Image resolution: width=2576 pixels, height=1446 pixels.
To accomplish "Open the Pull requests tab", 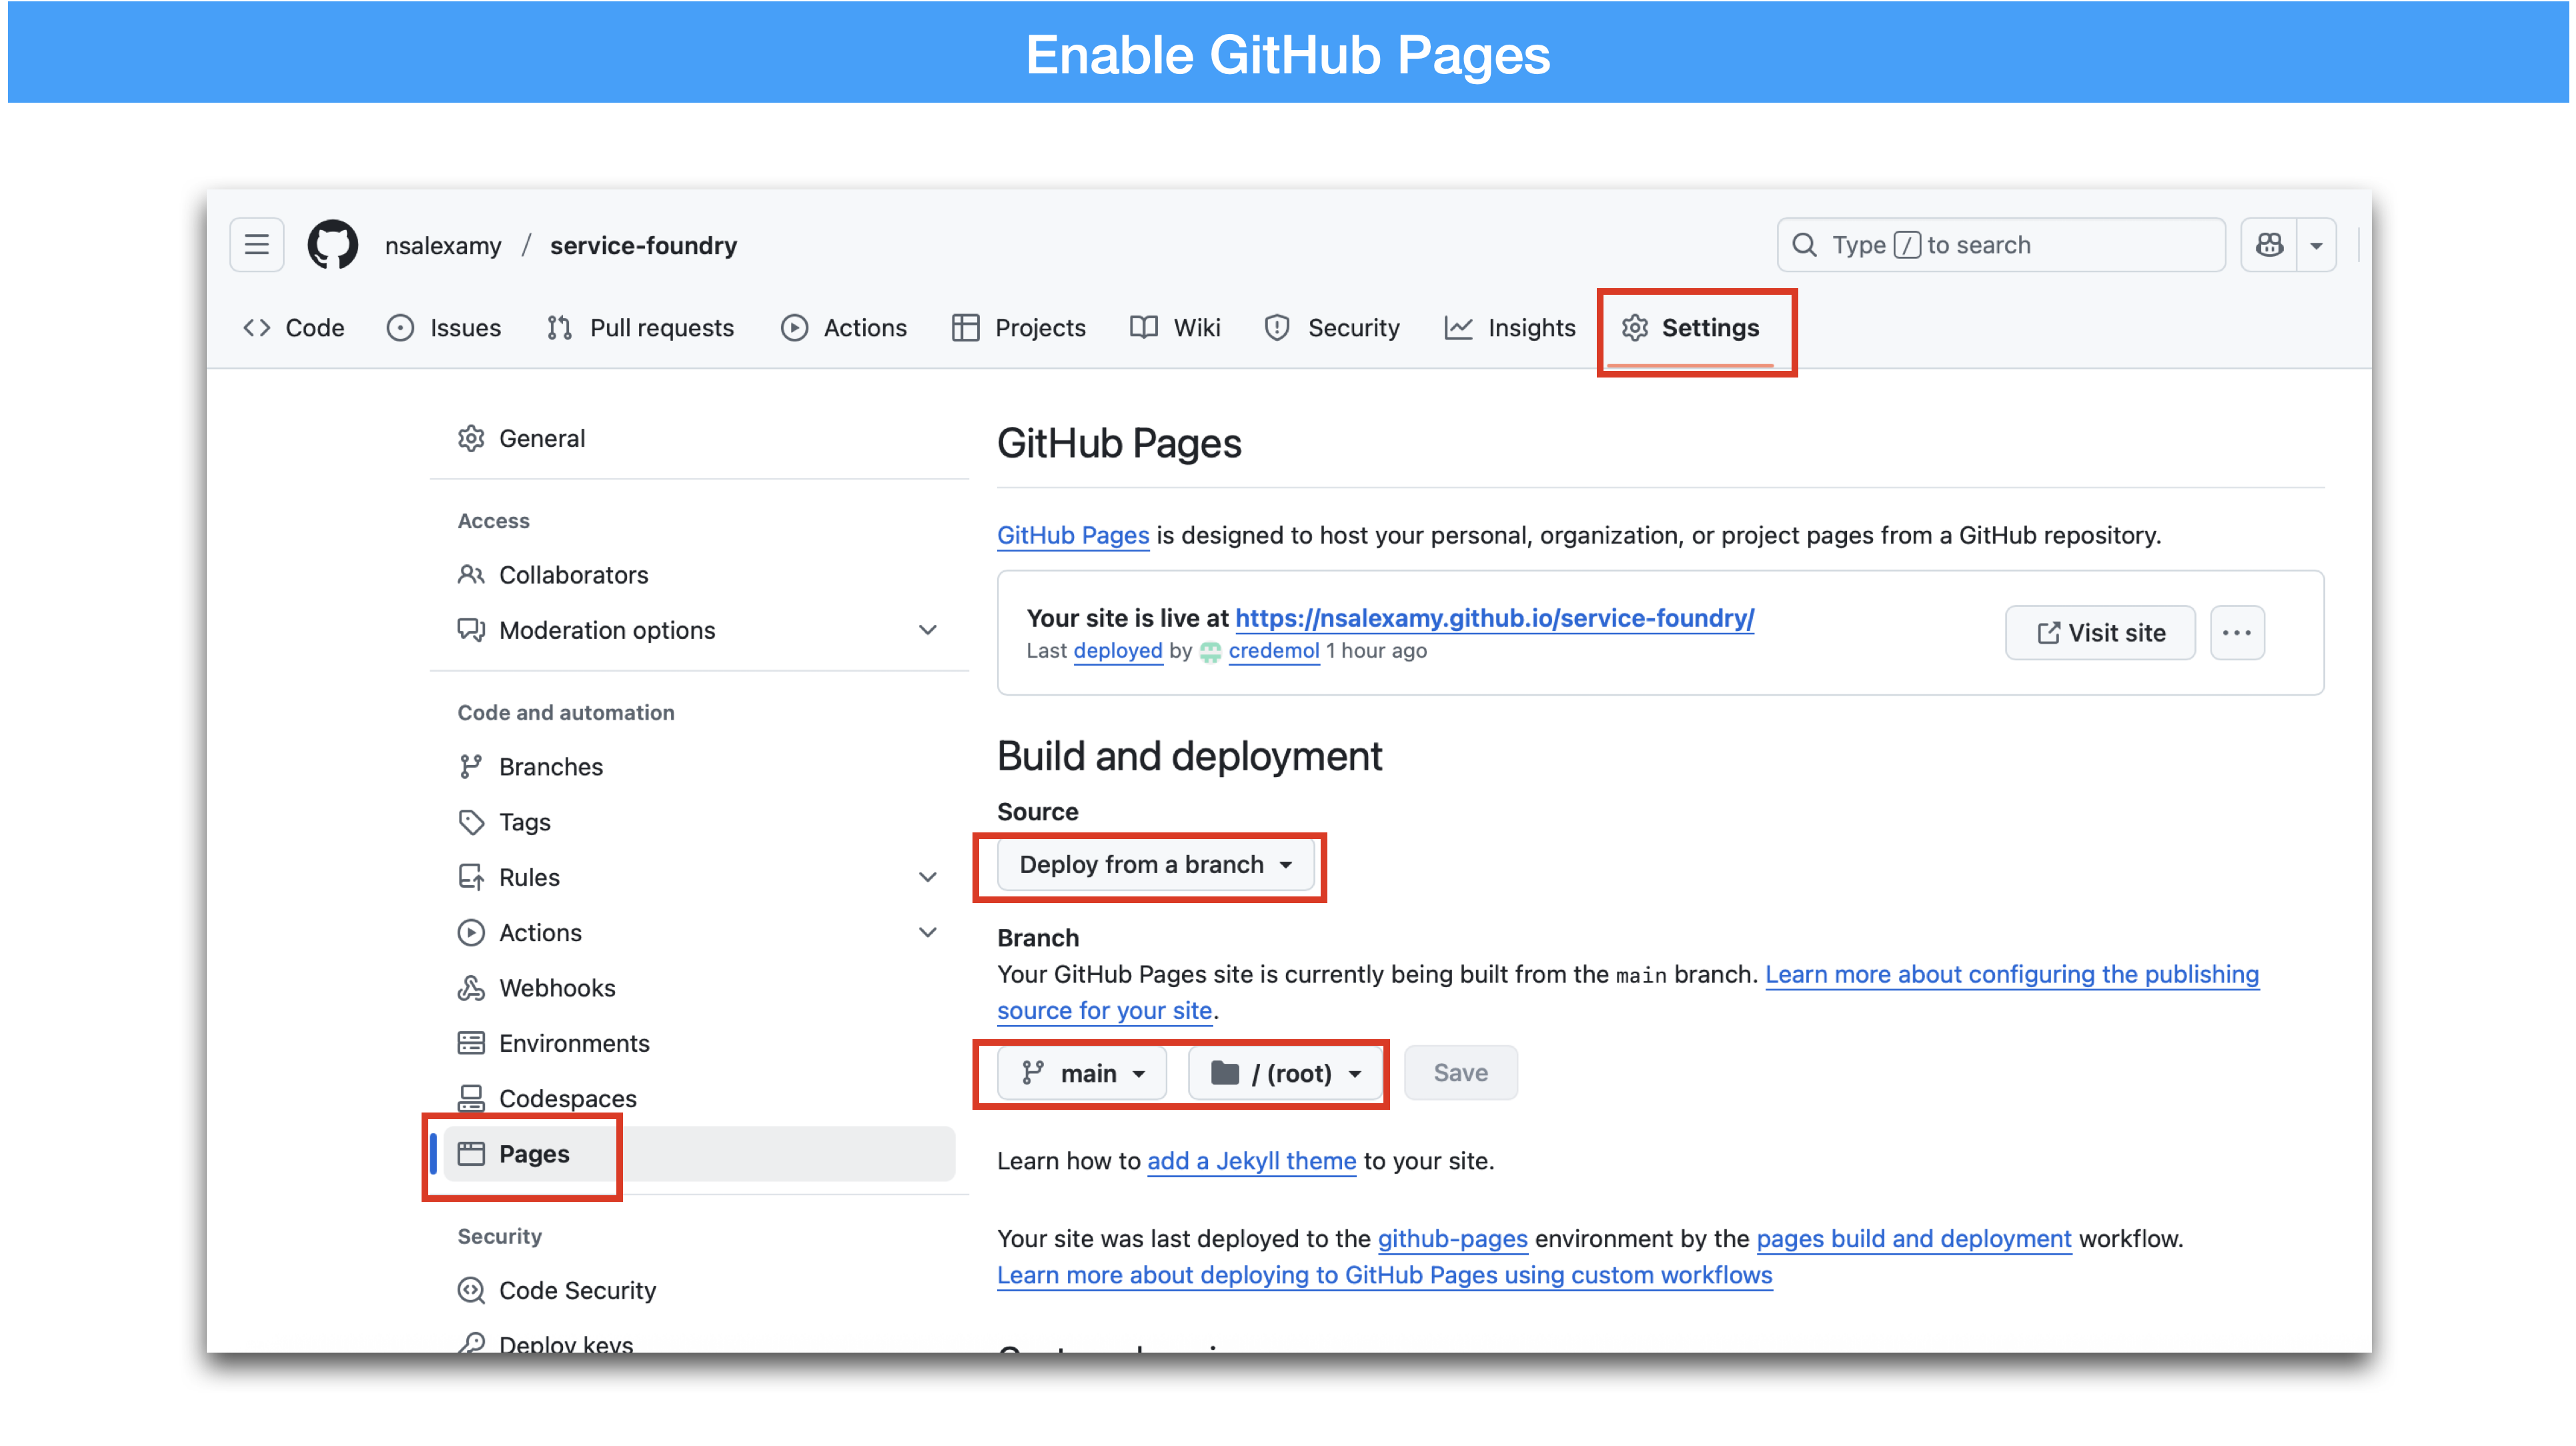I will click(640, 328).
